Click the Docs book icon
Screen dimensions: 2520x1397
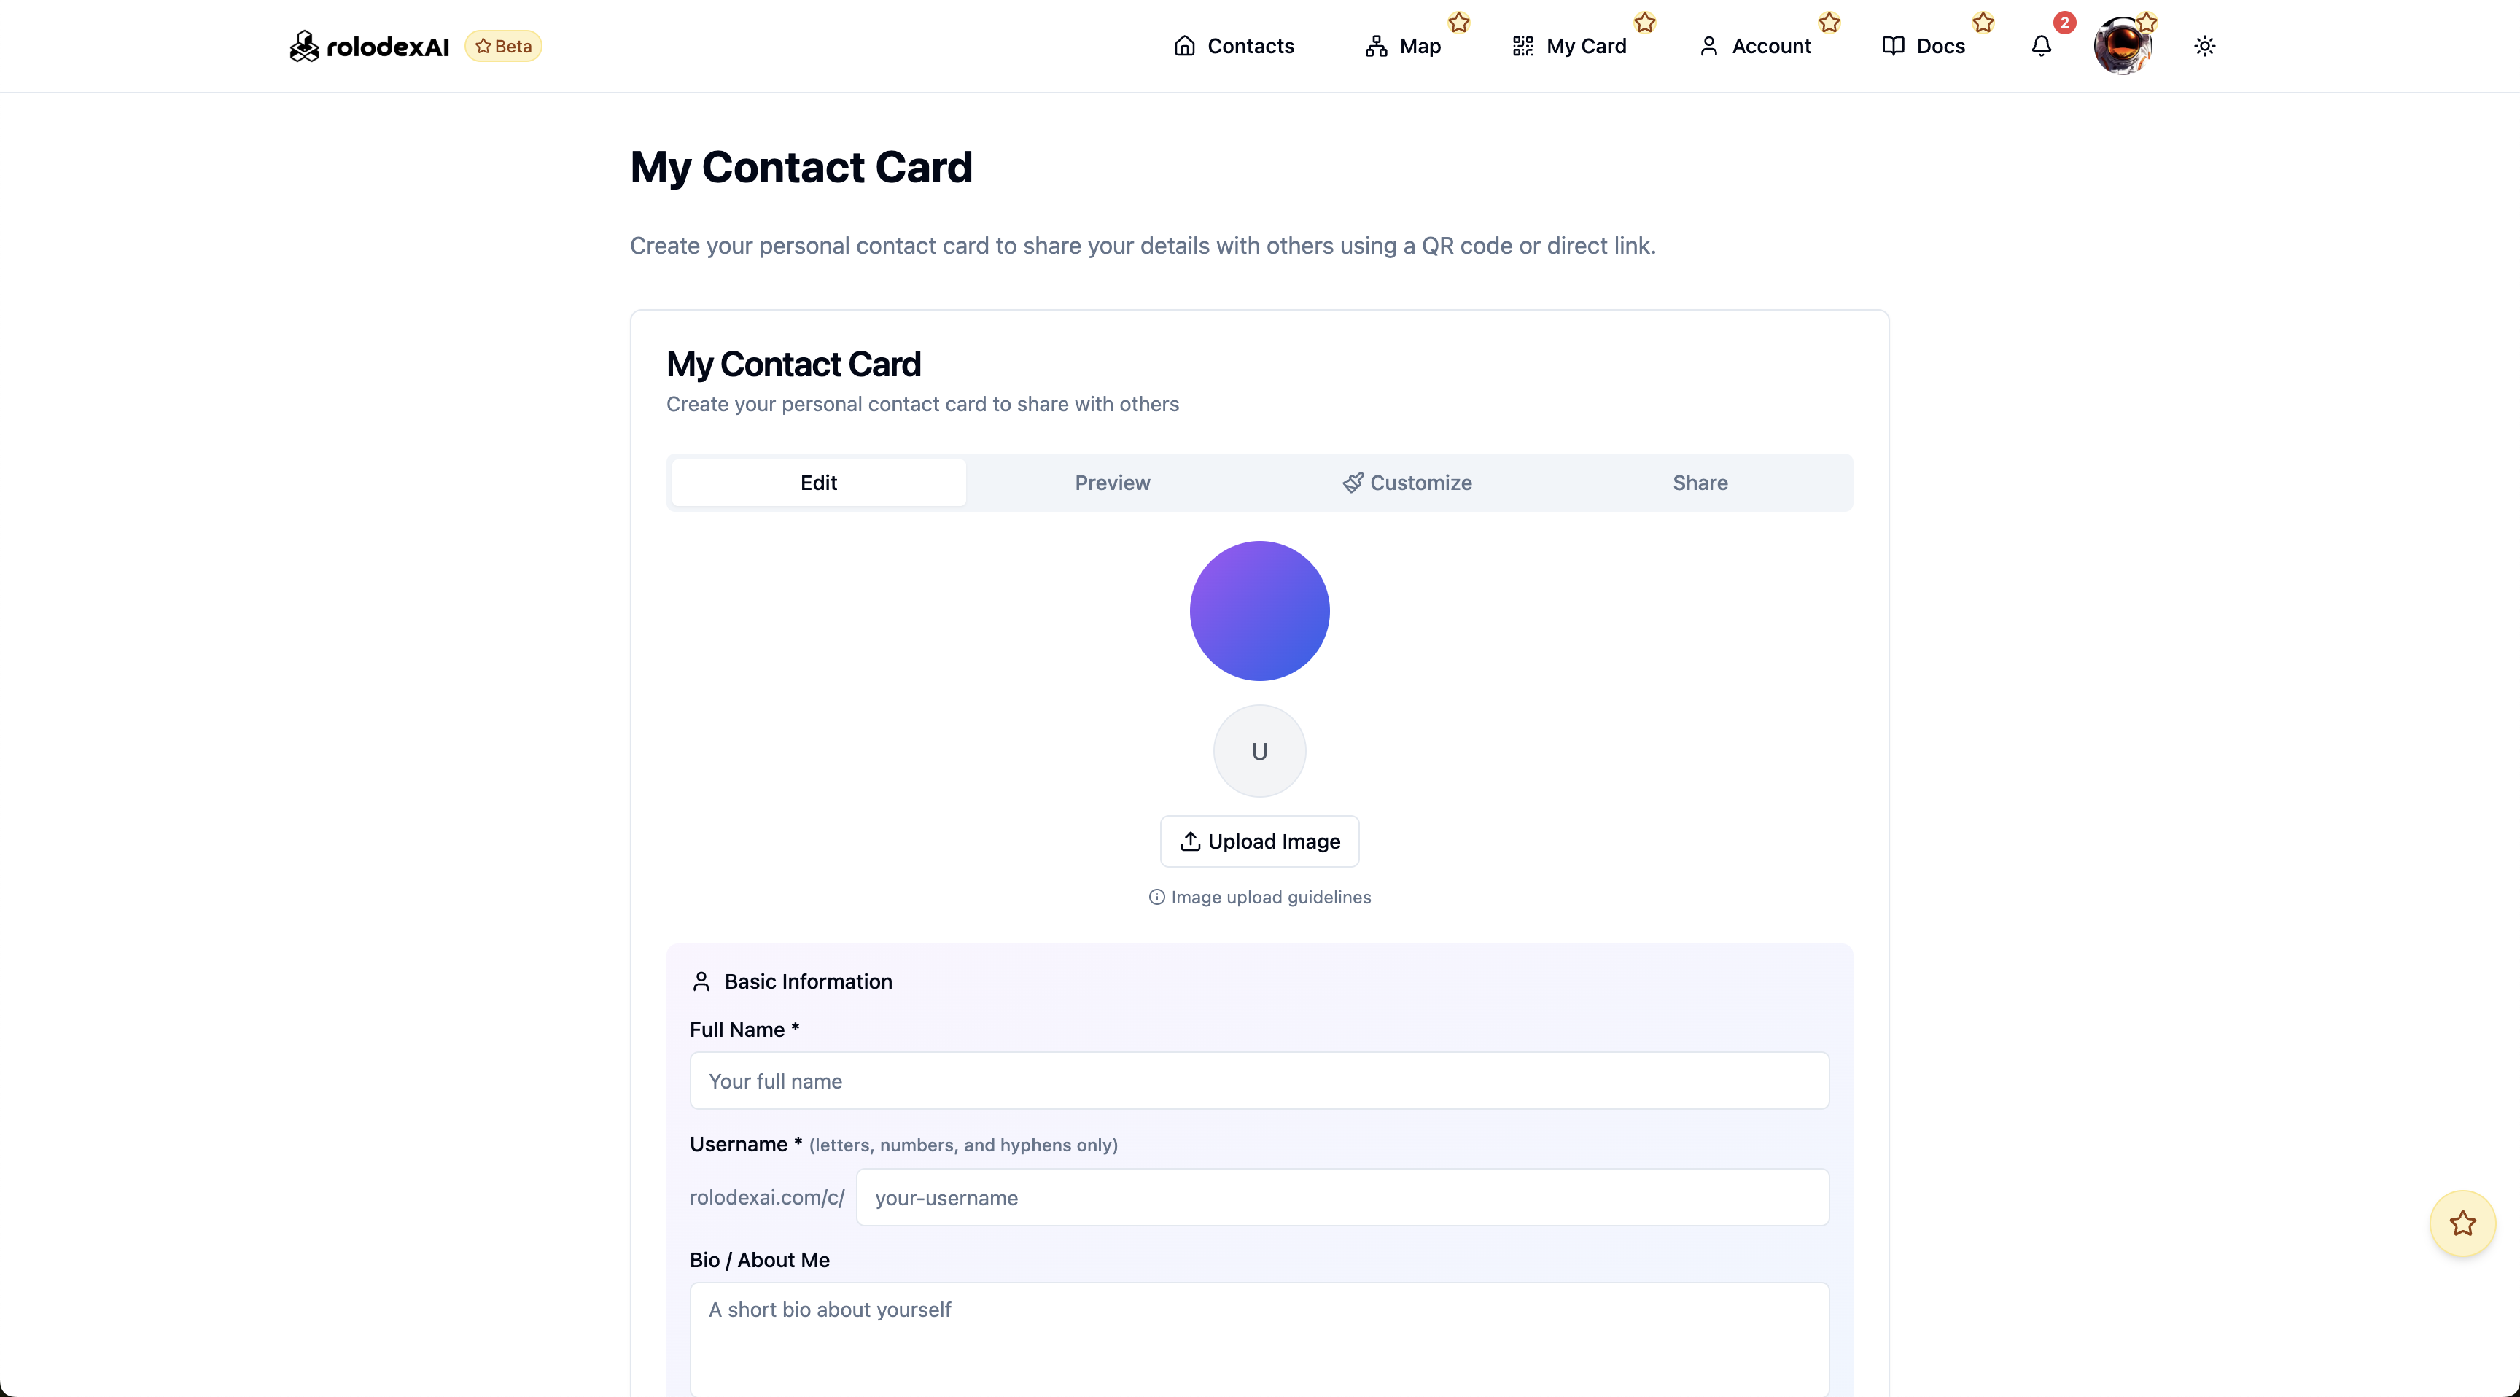tap(1892, 45)
